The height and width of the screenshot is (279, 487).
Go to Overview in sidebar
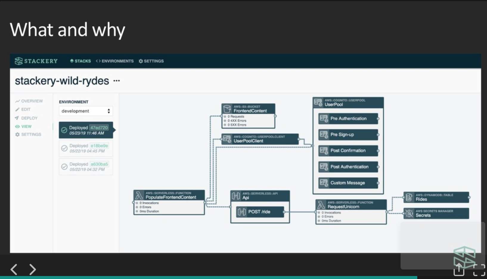[29, 101]
